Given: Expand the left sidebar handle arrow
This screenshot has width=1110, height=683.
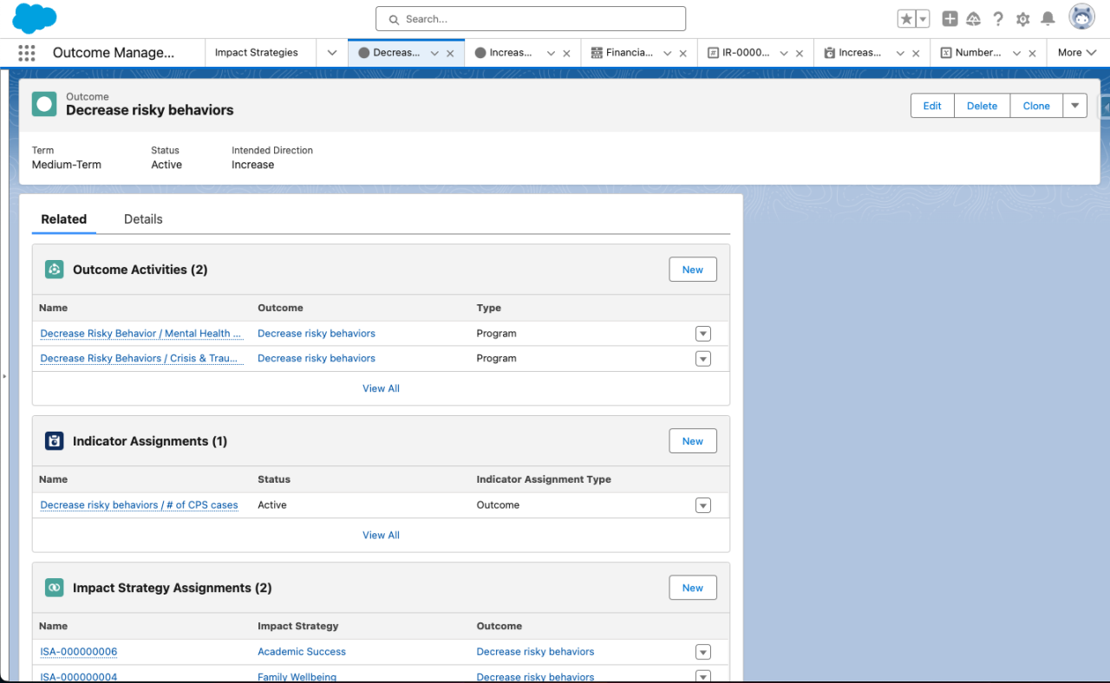Looking at the screenshot, I should [3, 376].
